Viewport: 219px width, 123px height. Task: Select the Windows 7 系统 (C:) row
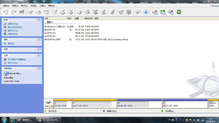click(x=72, y=27)
